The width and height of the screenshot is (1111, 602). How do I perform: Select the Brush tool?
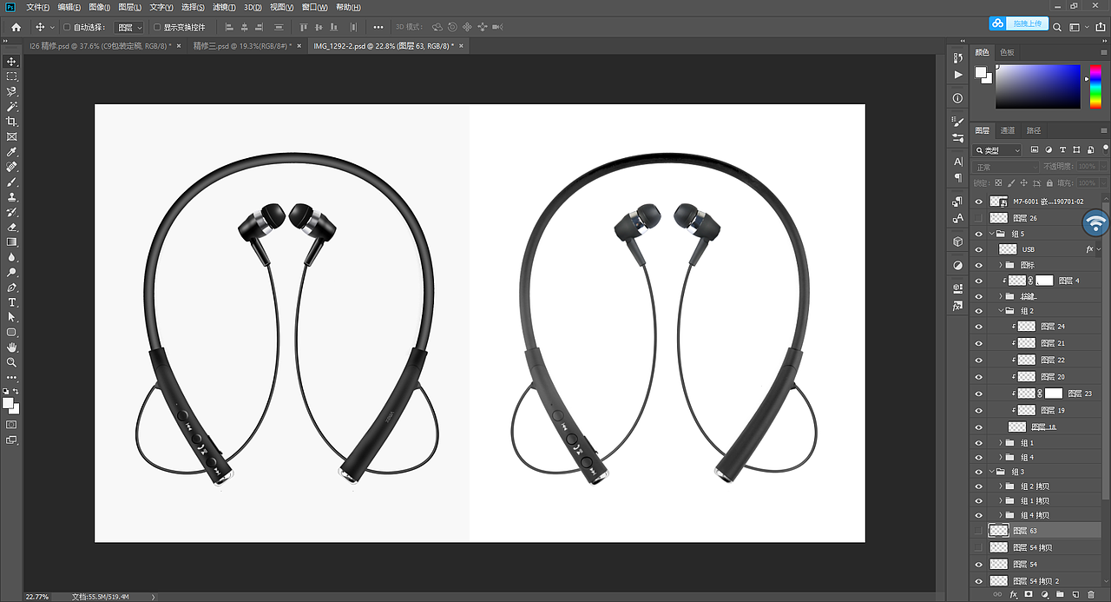pyautogui.click(x=12, y=182)
